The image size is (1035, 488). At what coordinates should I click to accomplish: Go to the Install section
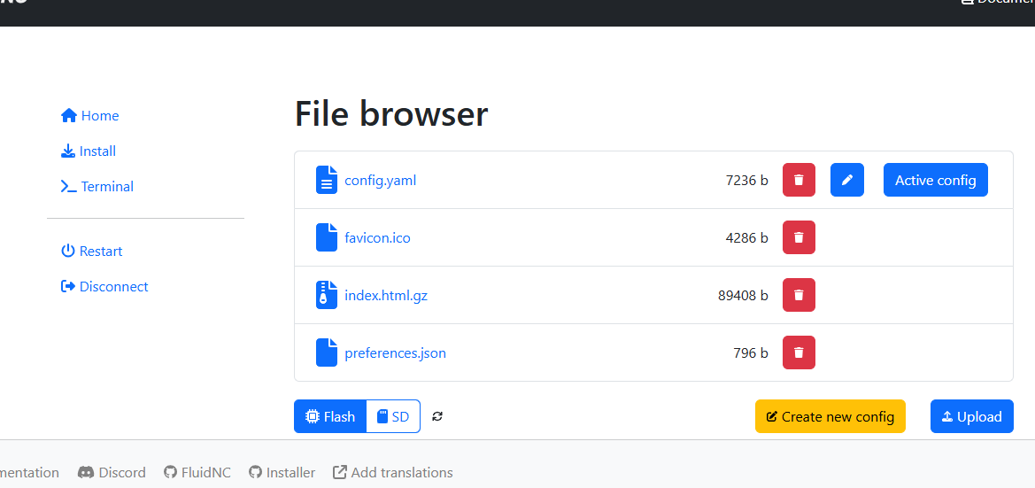[x=89, y=151]
